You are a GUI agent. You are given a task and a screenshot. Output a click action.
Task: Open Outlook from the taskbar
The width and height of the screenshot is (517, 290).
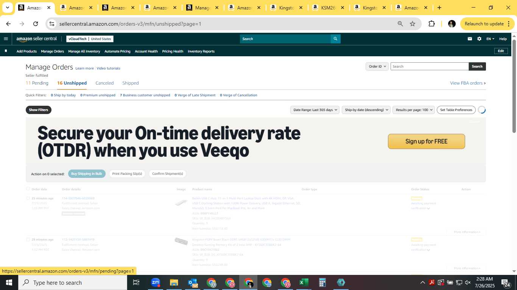click(x=192, y=282)
